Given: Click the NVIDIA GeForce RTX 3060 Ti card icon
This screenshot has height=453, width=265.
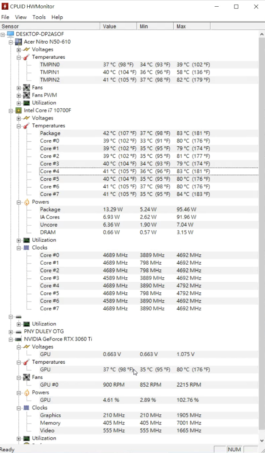Looking at the screenshot, I should tap(18, 339).
